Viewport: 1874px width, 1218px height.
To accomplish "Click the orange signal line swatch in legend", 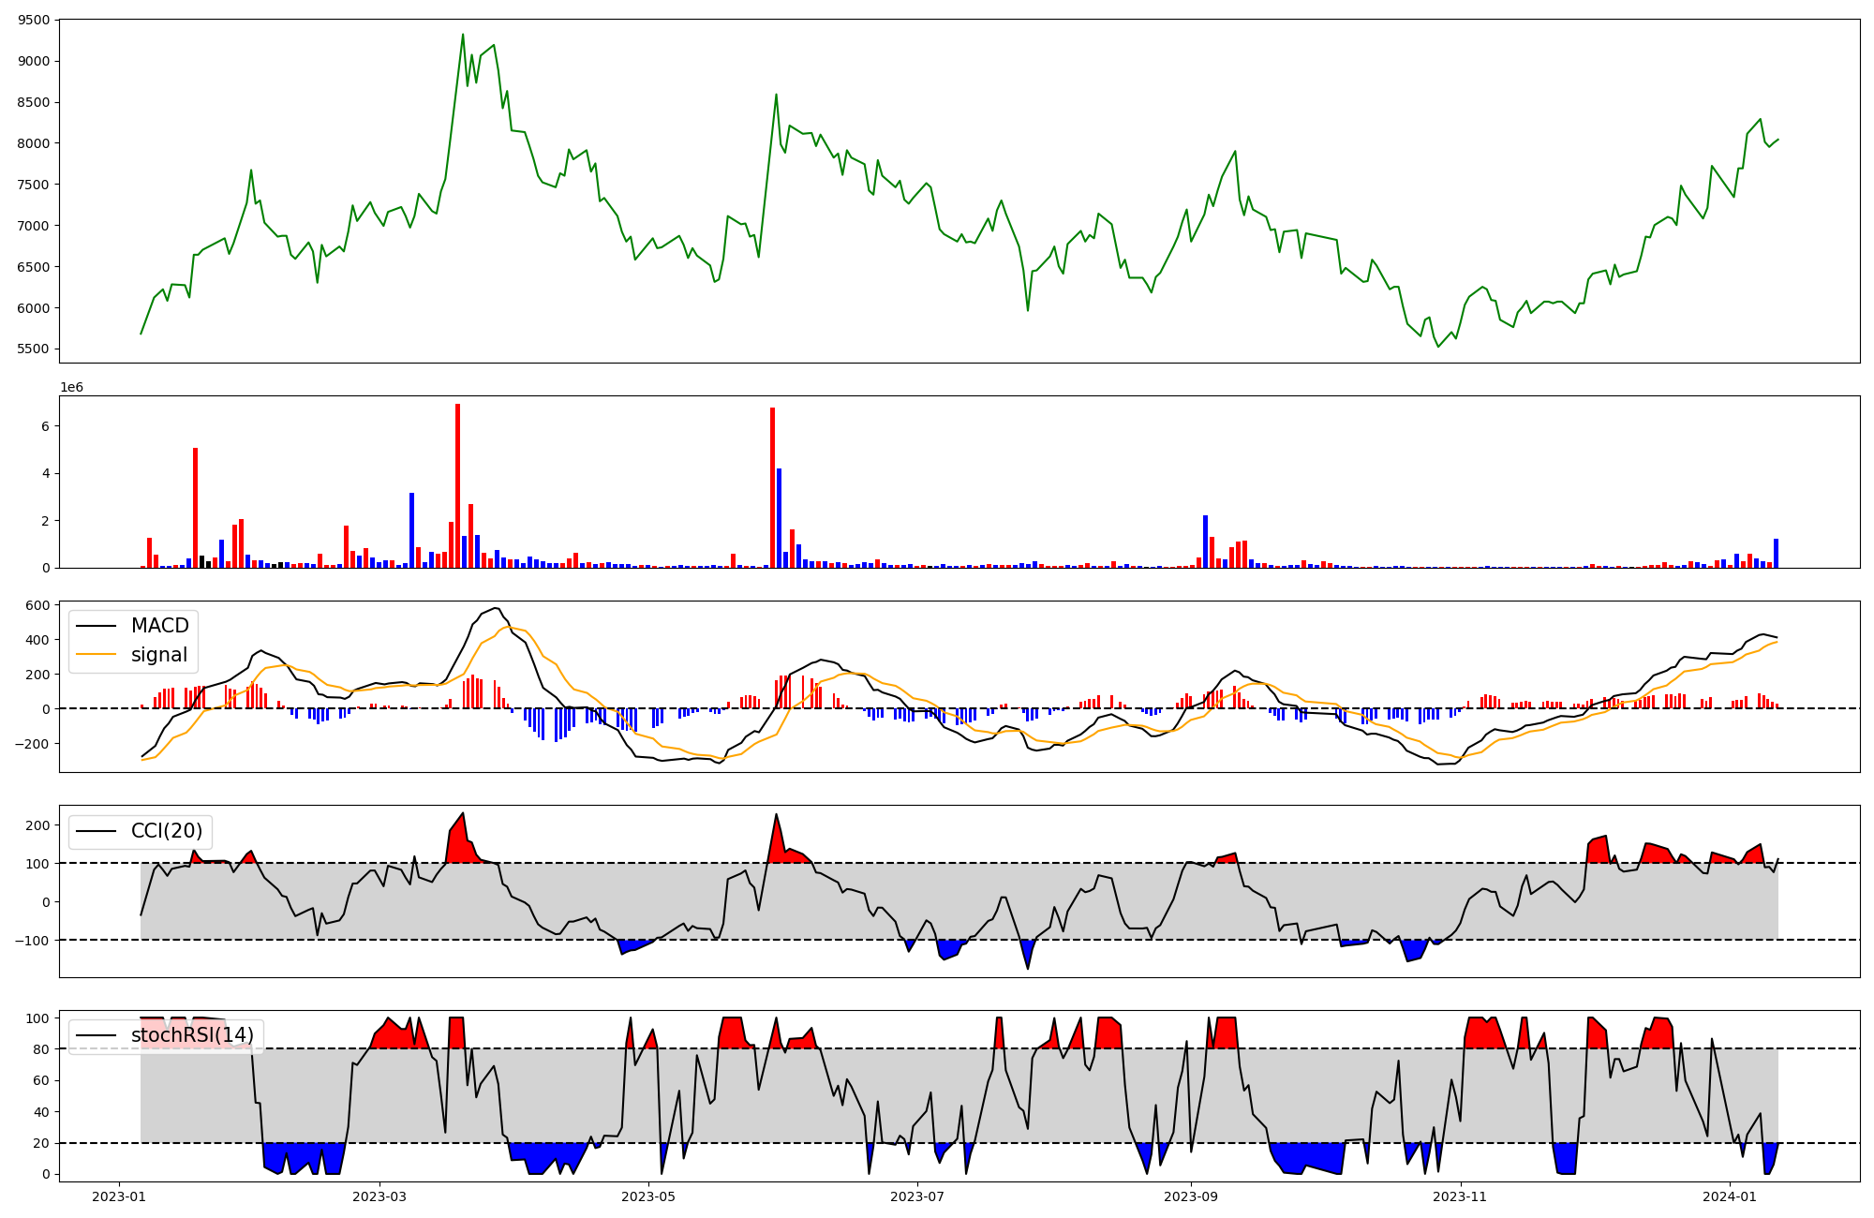I will tap(96, 655).
